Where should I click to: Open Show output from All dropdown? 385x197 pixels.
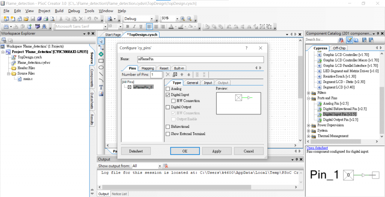(159, 166)
